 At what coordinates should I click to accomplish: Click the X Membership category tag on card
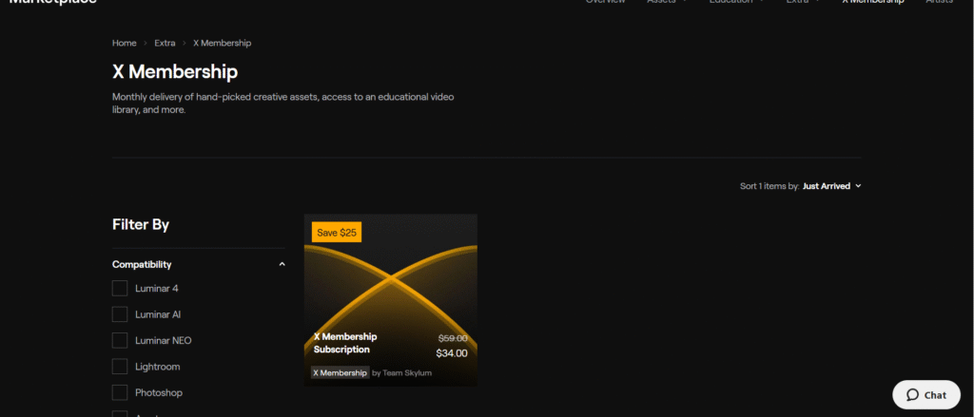click(340, 373)
